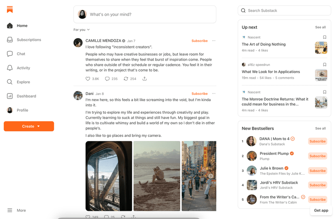336x219 pixels.
Task: Open CAMILLE MENDOZA author name
Action: [103, 41]
